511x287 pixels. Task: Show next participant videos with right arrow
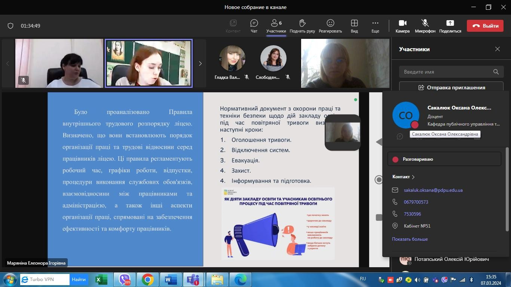[x=200, y=64]
